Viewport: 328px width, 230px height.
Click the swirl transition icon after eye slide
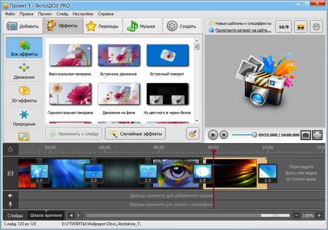[202, 174]
